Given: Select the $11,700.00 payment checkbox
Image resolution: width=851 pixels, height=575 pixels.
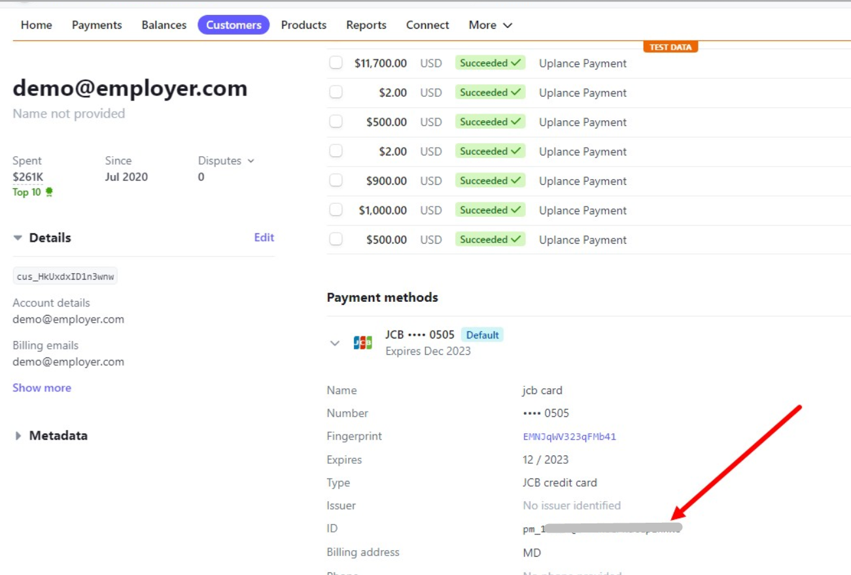Looking at the screenshot, I should tap(336, 63).
